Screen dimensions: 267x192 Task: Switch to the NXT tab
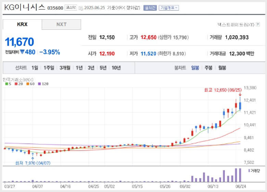[x=61, y=25]
